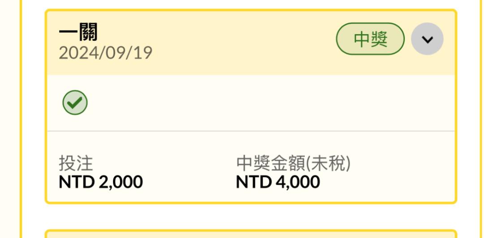Select the NTD 4,000 winnings amount
484x238 pixels.
pyautogui.click(x=278, y=182)
